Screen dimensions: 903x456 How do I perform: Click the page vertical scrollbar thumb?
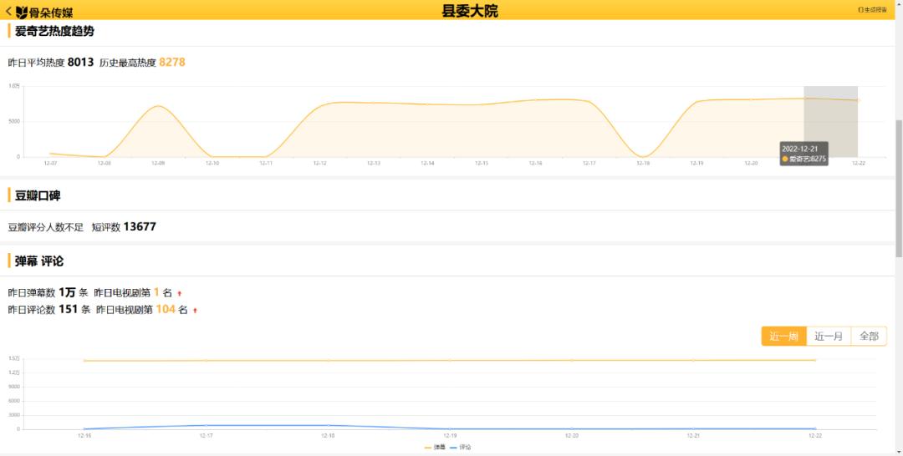click(899, 188)
